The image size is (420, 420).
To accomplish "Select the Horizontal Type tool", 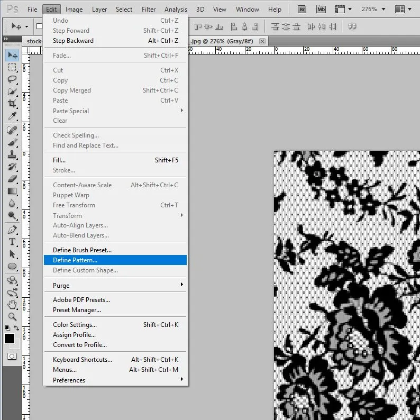I will point(12,242).
